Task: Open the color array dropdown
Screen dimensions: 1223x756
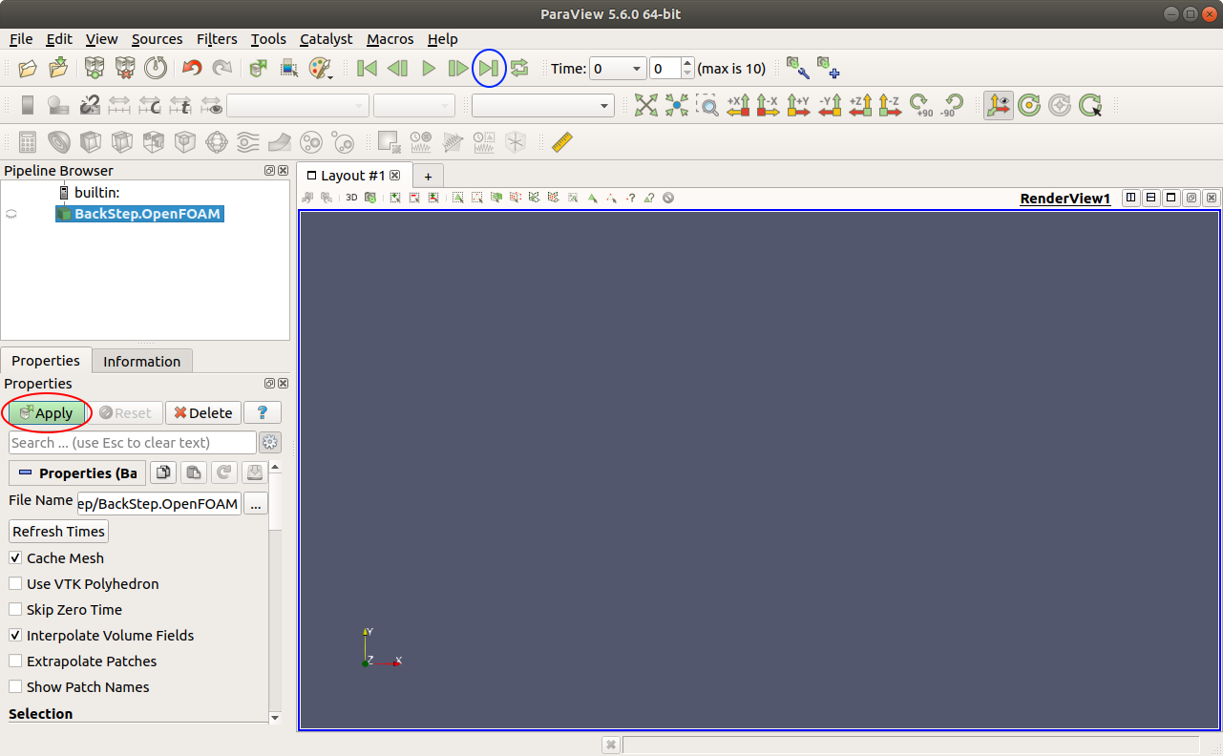Action: pyautogui.click(x=297, y=105)
